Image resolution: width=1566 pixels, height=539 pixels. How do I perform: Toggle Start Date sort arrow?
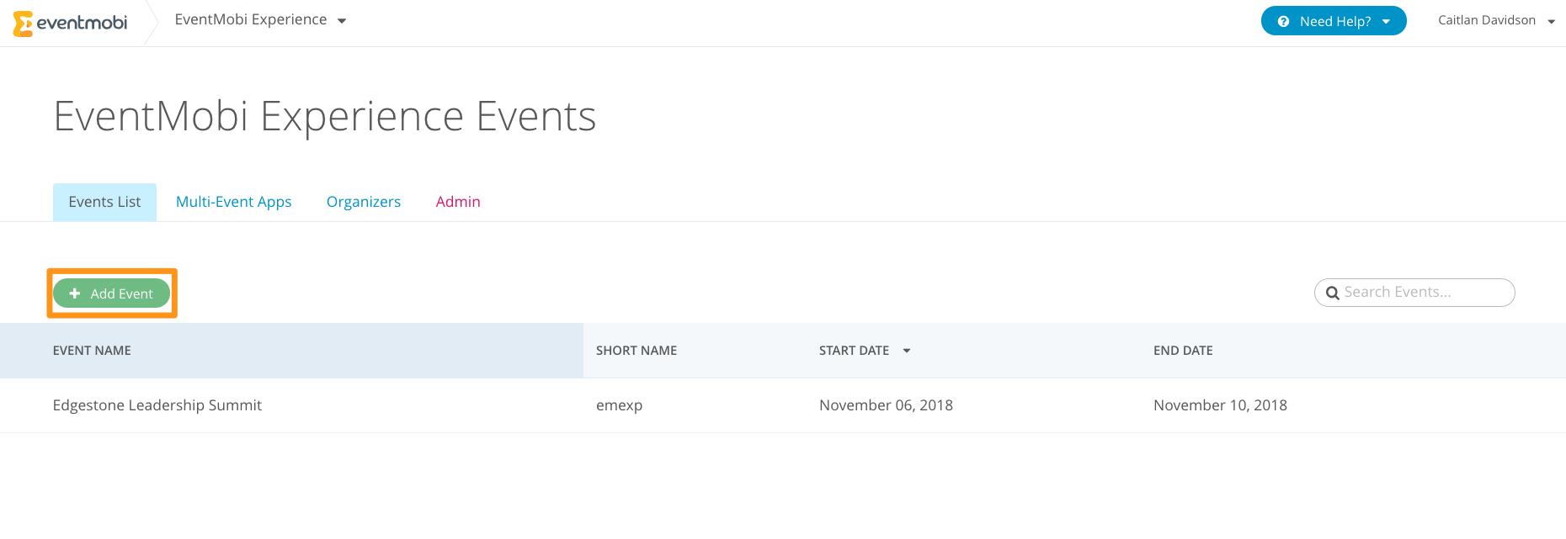point(907,351)
